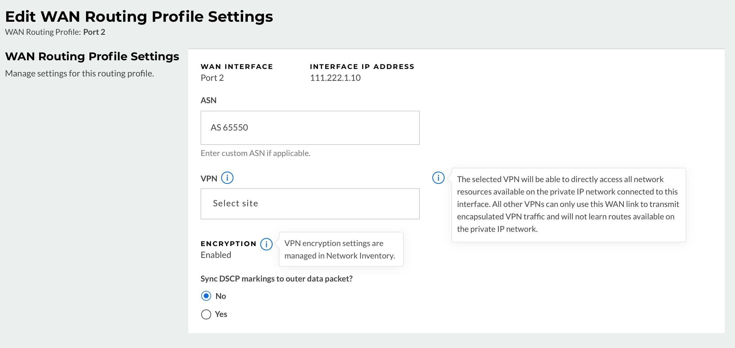Select the No radio button

tap(206, 296)
